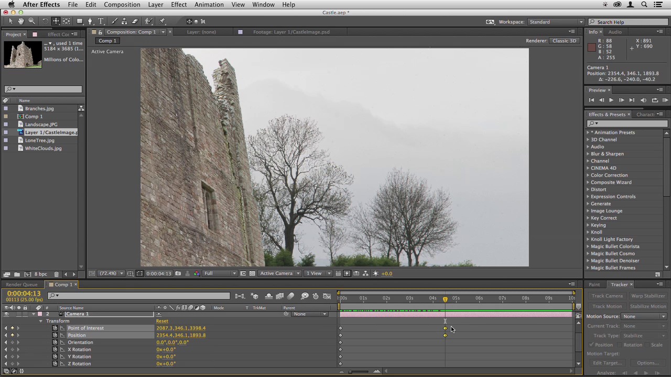Toggle Point of Interest stopwatch
This screenshot has width=671, height=377.
click(x=55, y=328)
